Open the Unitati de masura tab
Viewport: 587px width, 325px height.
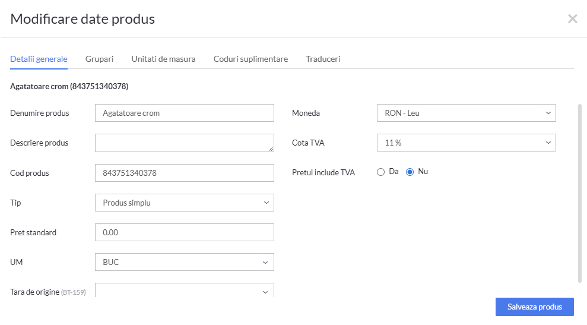pyautogui.click(x=163, y=59)
